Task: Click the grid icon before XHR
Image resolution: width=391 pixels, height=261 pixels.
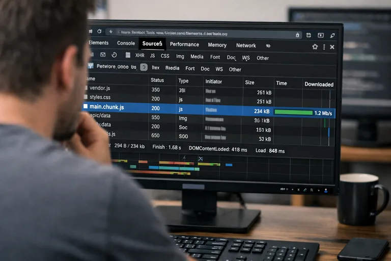Action: tap(128, 55)
